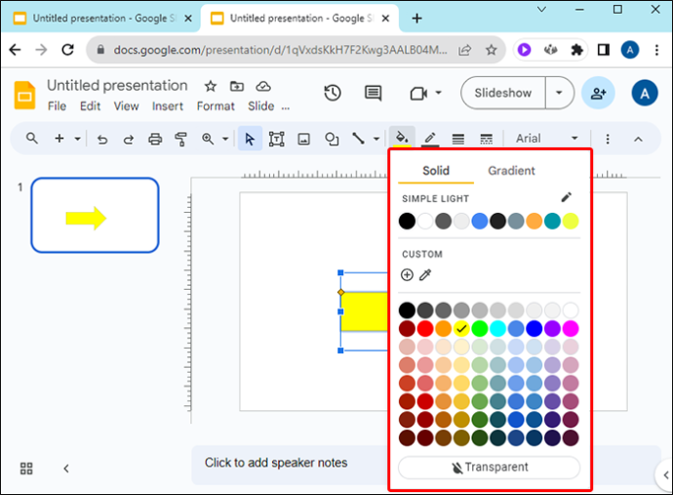Click the browser address bar URL

point(280,50)
